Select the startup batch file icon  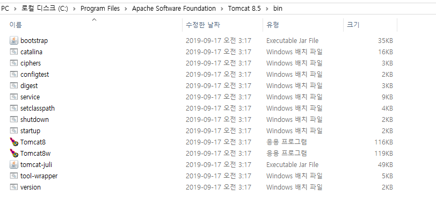coord(14,130)
